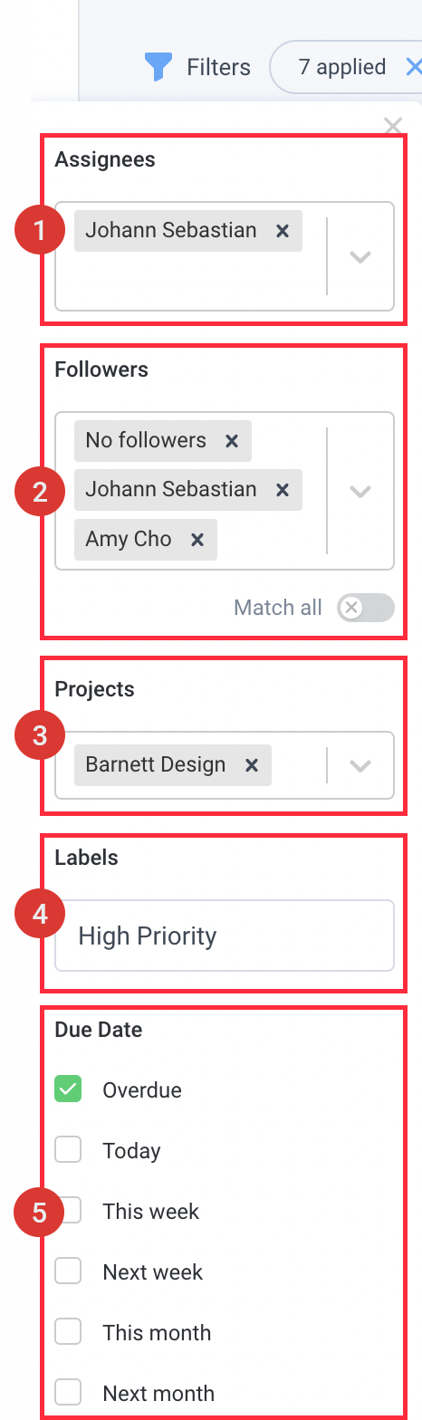Screen dimensions: 422x1420
Task: Click the Labels High Priority input field
Action: [x=225, y=935]
